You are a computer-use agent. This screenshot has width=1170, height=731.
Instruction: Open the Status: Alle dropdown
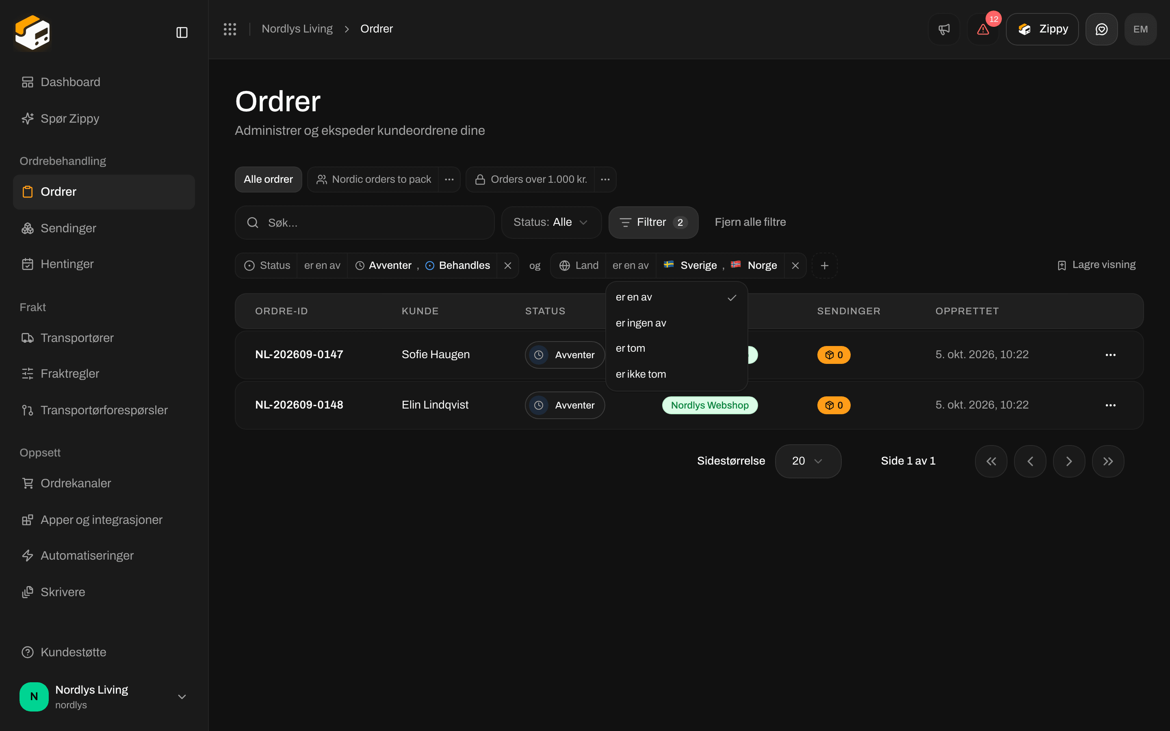pyautogui.click(x=551, y=223)
